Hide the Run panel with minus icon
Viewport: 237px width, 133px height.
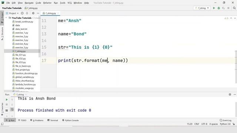pyautogui.click(x=235, y=95)
